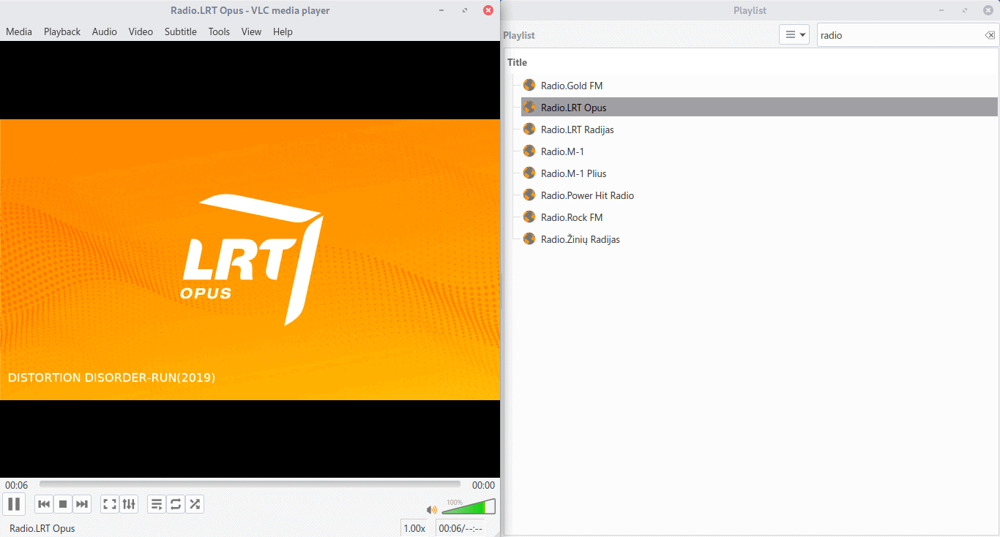Viewport: 1000px width, 537px height.
Task: Minimize the Playlist window
Action: pyautogui.click(x=941, y=10)
